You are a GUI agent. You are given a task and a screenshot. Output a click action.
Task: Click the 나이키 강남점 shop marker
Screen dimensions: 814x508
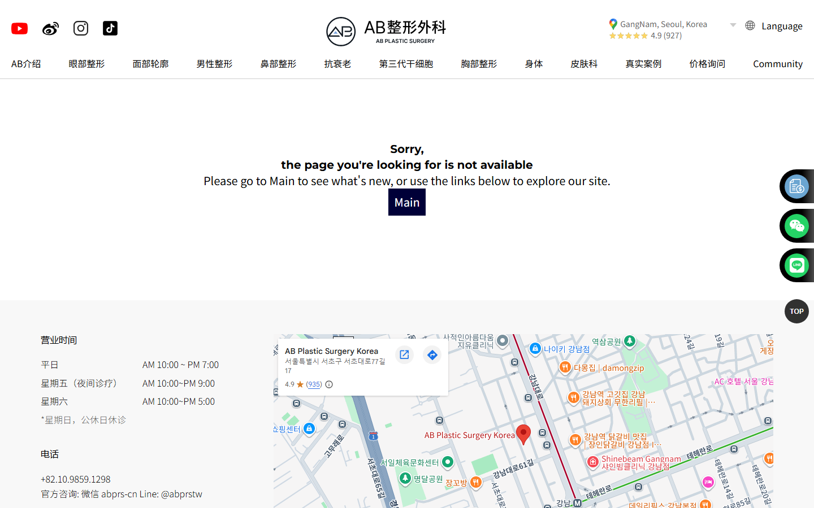[x=535, y=348]
